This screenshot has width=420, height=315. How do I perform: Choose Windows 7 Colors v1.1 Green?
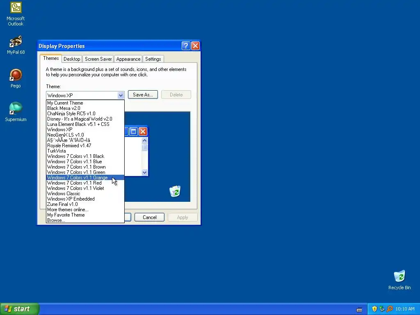click(x=85, y=172)
